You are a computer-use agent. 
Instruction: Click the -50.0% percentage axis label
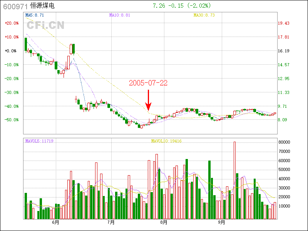(12, 120)
